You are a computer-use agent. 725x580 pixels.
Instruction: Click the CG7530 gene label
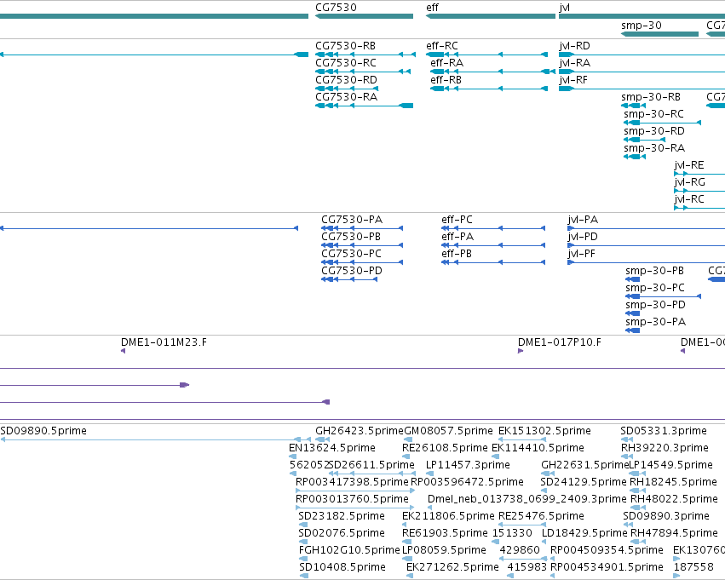(336, 8)
